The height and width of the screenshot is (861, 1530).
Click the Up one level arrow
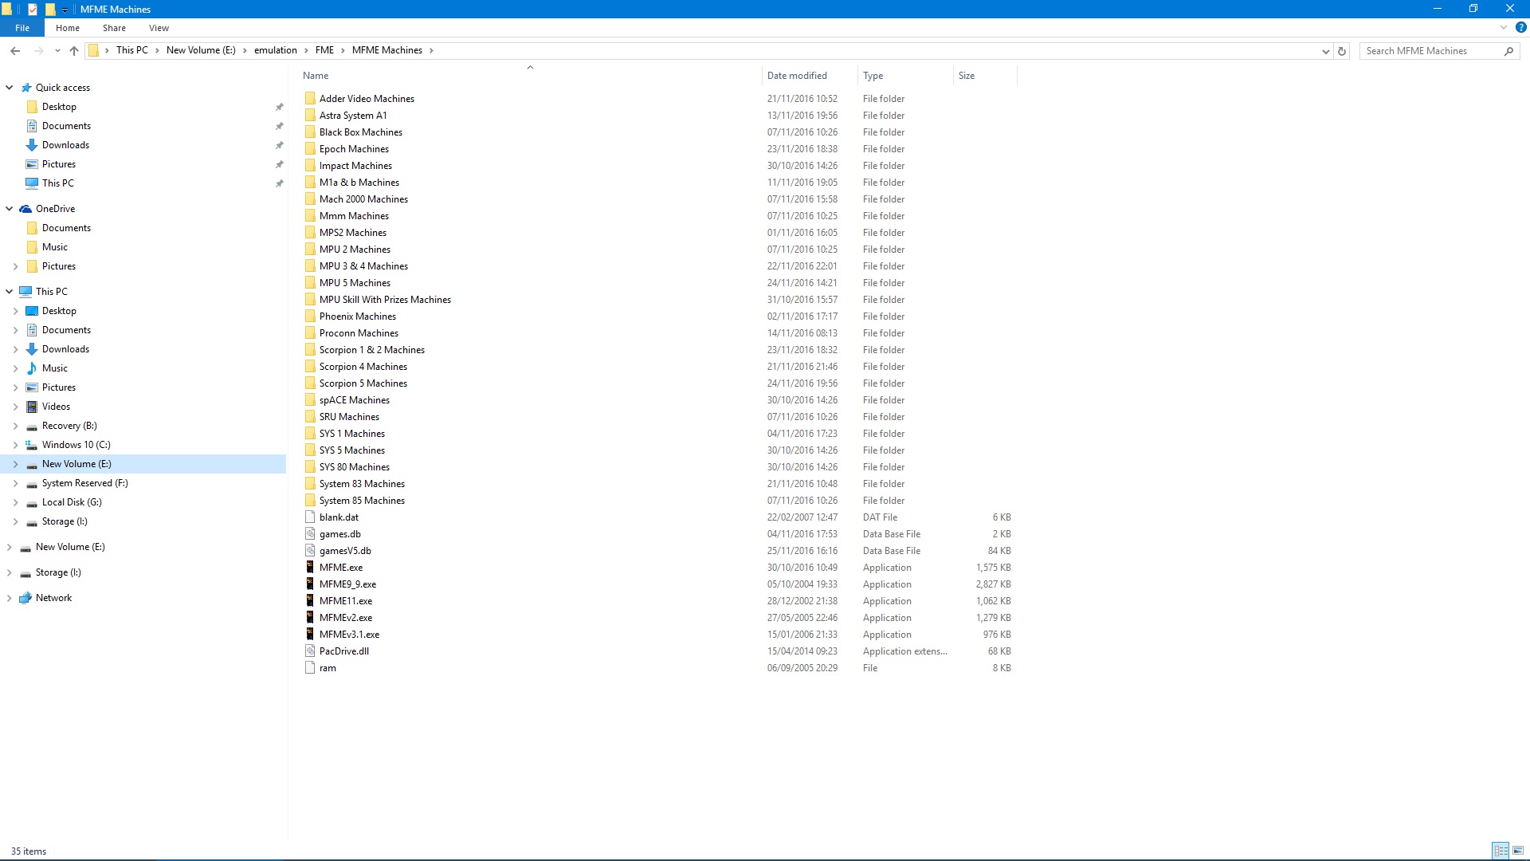click(x=74, y=50)
